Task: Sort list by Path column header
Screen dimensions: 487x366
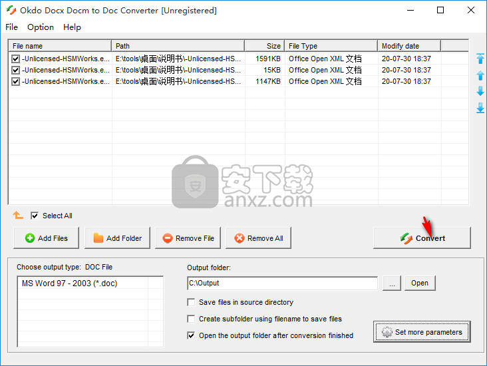Action: [178, 46]
